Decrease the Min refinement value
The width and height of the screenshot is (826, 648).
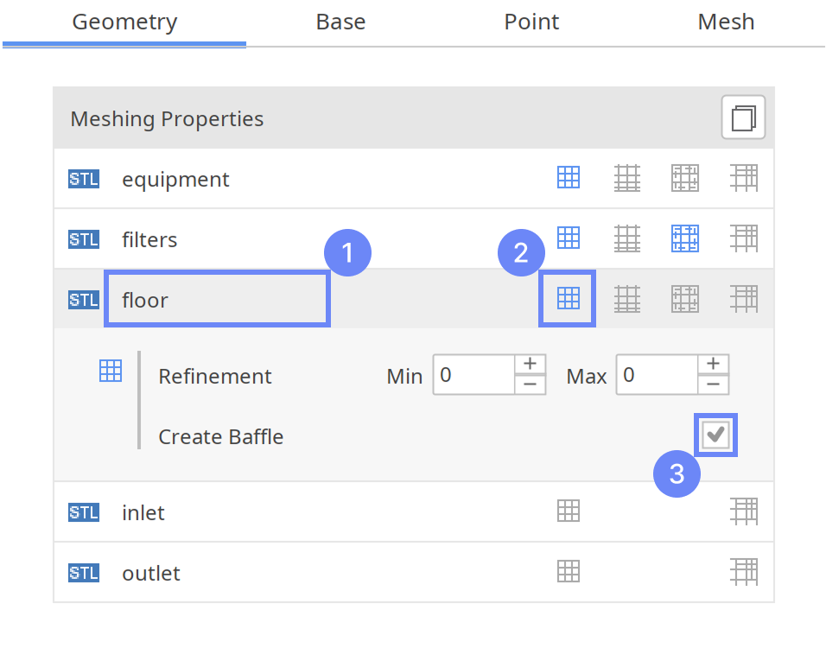click(530, 385)
